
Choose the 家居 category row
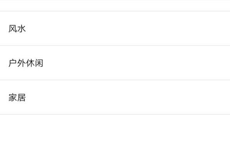point(115,97)
